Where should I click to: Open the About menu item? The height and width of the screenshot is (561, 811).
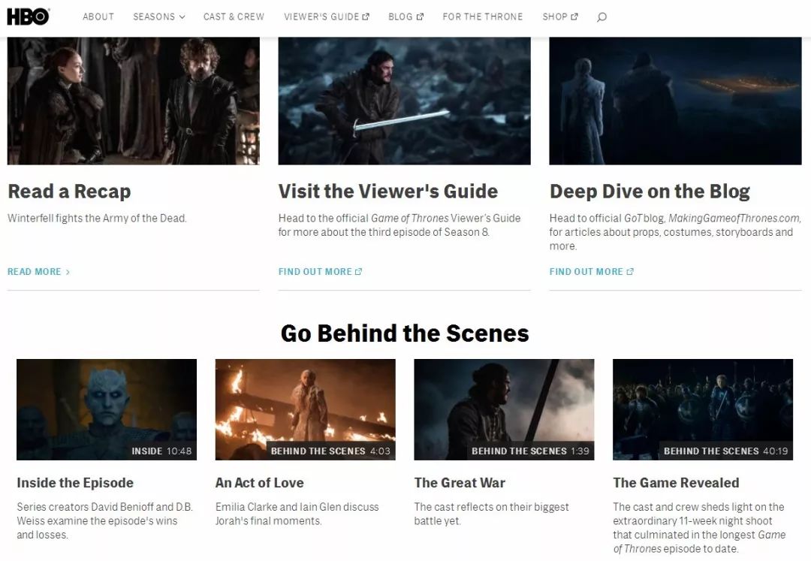coord(98,17)
